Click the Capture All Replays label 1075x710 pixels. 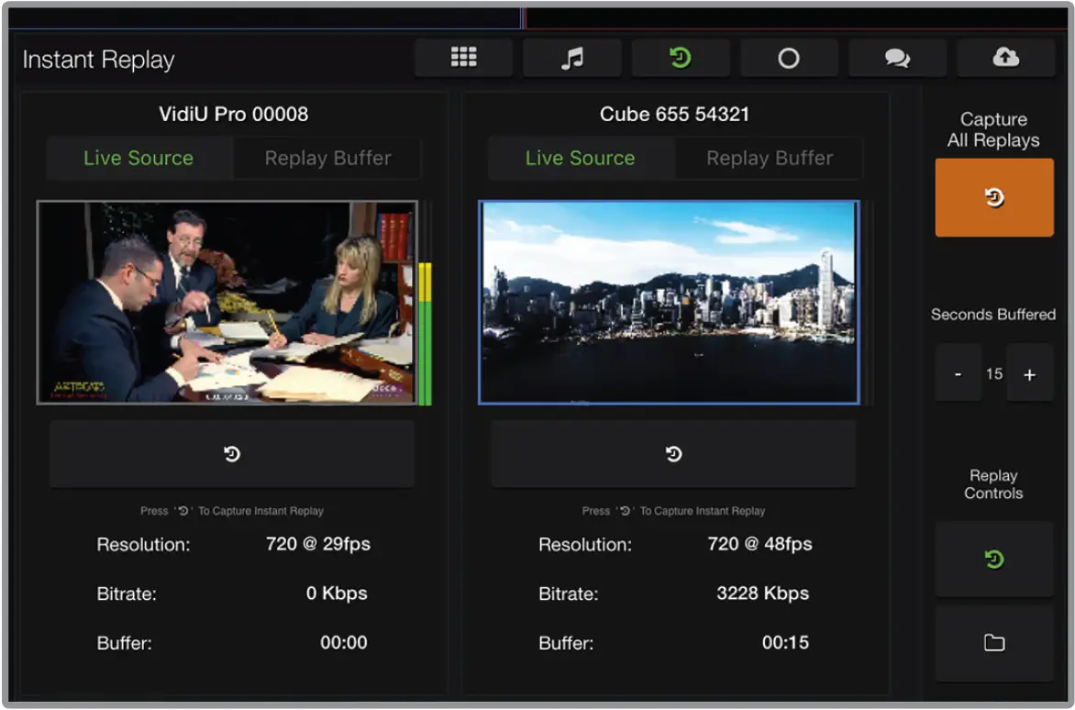tap(993, 129)
